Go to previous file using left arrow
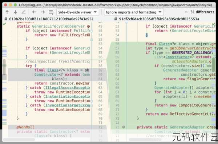The image size is (218, 144). pos(34,12)
